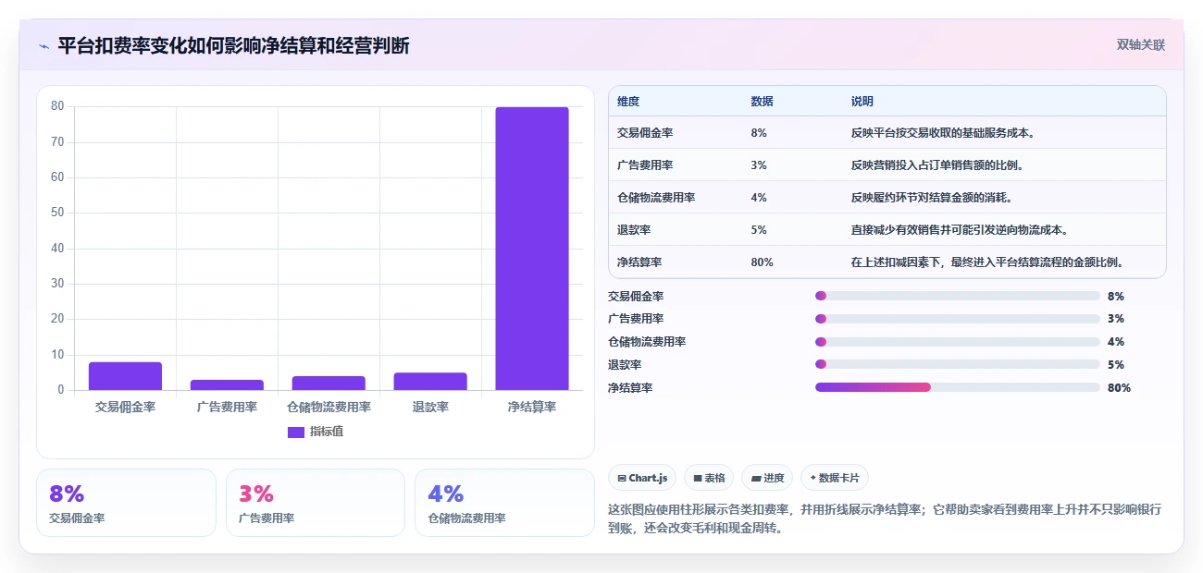Click the 80% label beside progress bar
The height and width of the screenshot is (573, 1203).
1119,388
